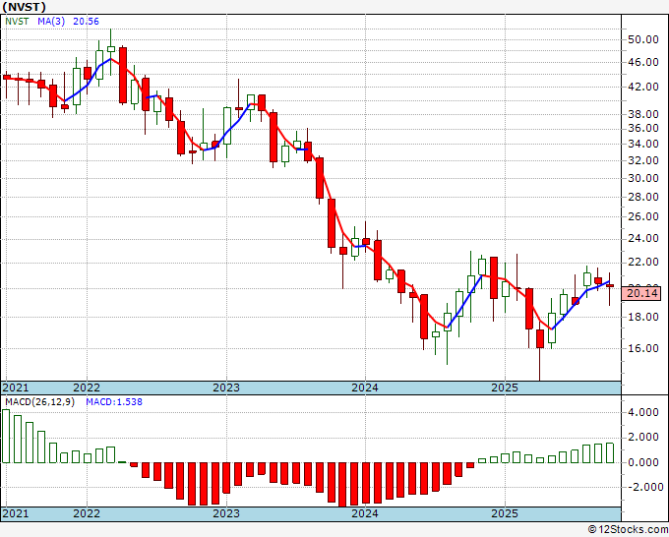Click 2022 on the MACD timeline

(87, 513)
